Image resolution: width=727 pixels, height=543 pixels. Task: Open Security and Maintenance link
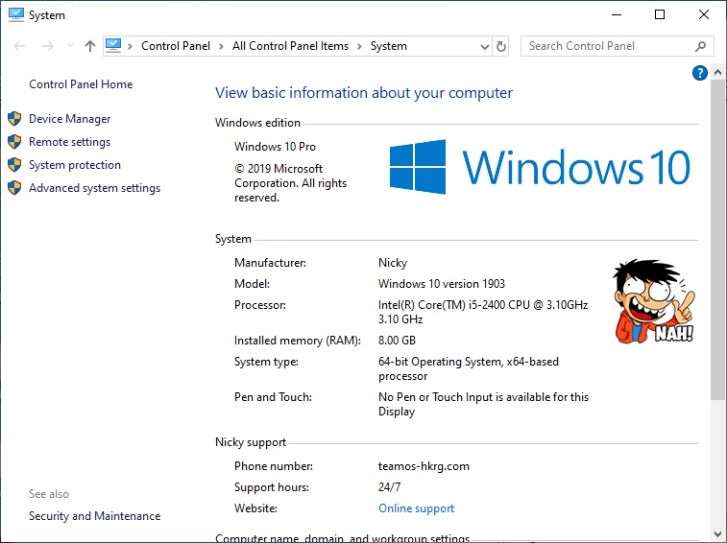click(94, 516)
